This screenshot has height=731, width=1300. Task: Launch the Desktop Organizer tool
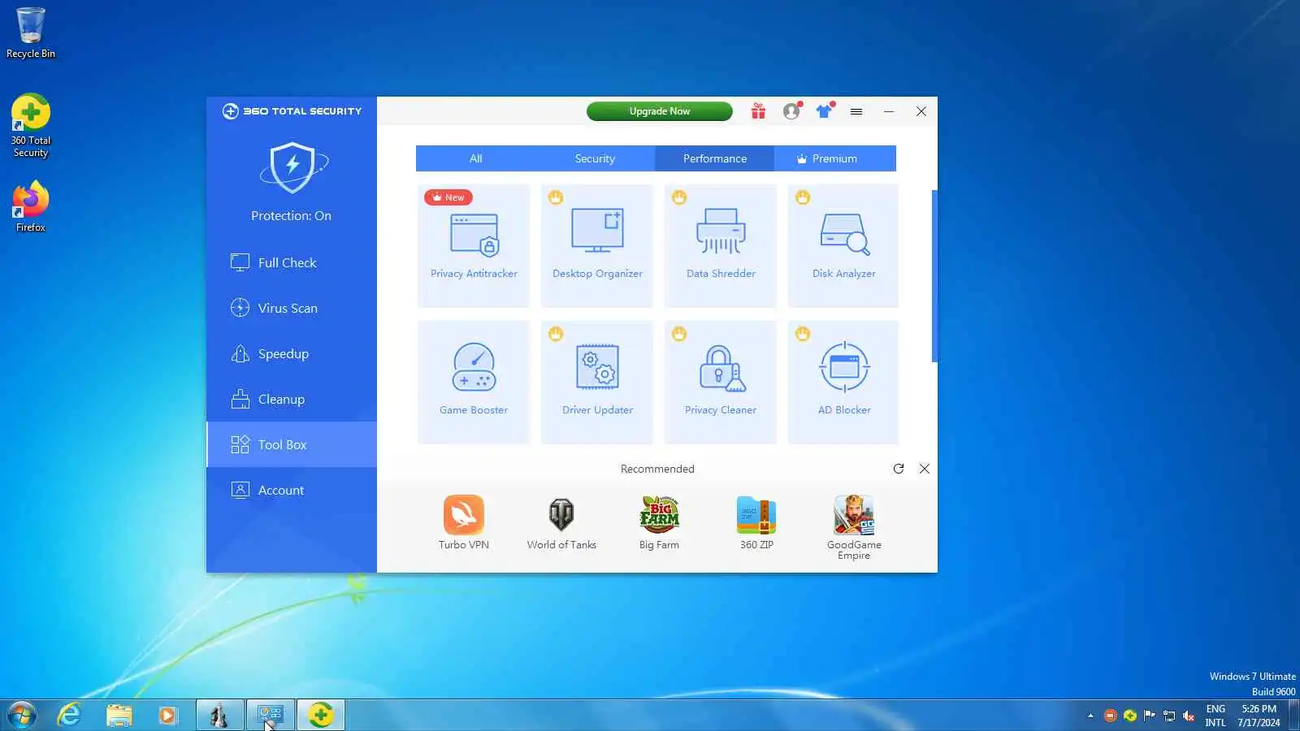(597, 246)
